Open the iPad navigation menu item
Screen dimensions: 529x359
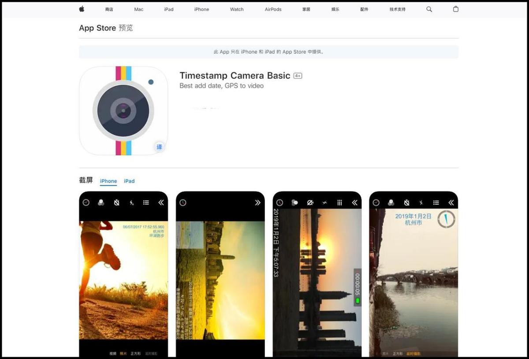tap(169, 9)
